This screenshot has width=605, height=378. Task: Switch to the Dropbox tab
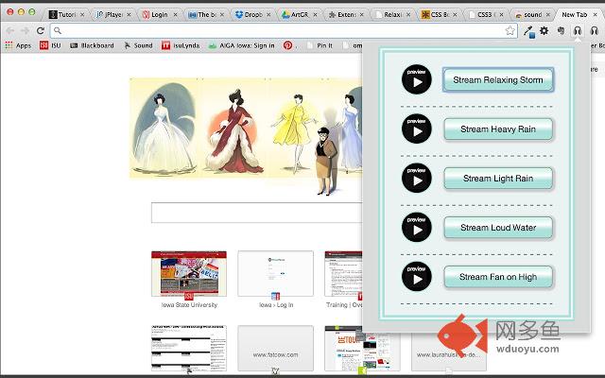252,15
